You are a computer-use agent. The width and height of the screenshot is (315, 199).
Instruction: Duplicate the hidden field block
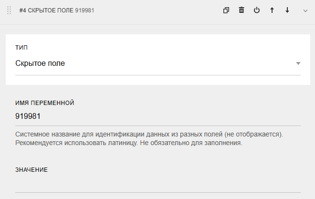point(226,10)
